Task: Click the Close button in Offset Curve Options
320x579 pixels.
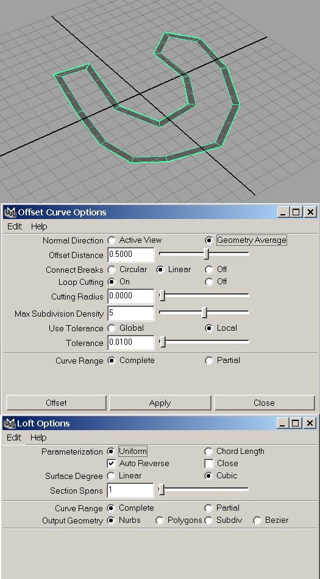Action: (265, 403)
